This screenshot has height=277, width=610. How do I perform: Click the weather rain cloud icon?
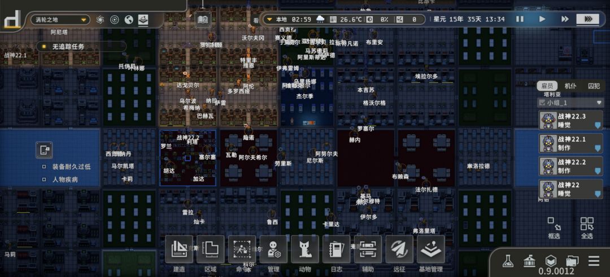tap(321, 19)
